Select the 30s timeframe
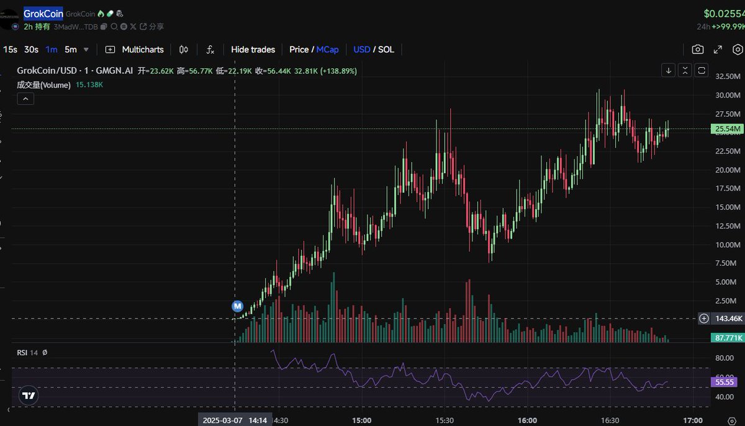This screenshot has height=426, width=745. coord(31,50)
